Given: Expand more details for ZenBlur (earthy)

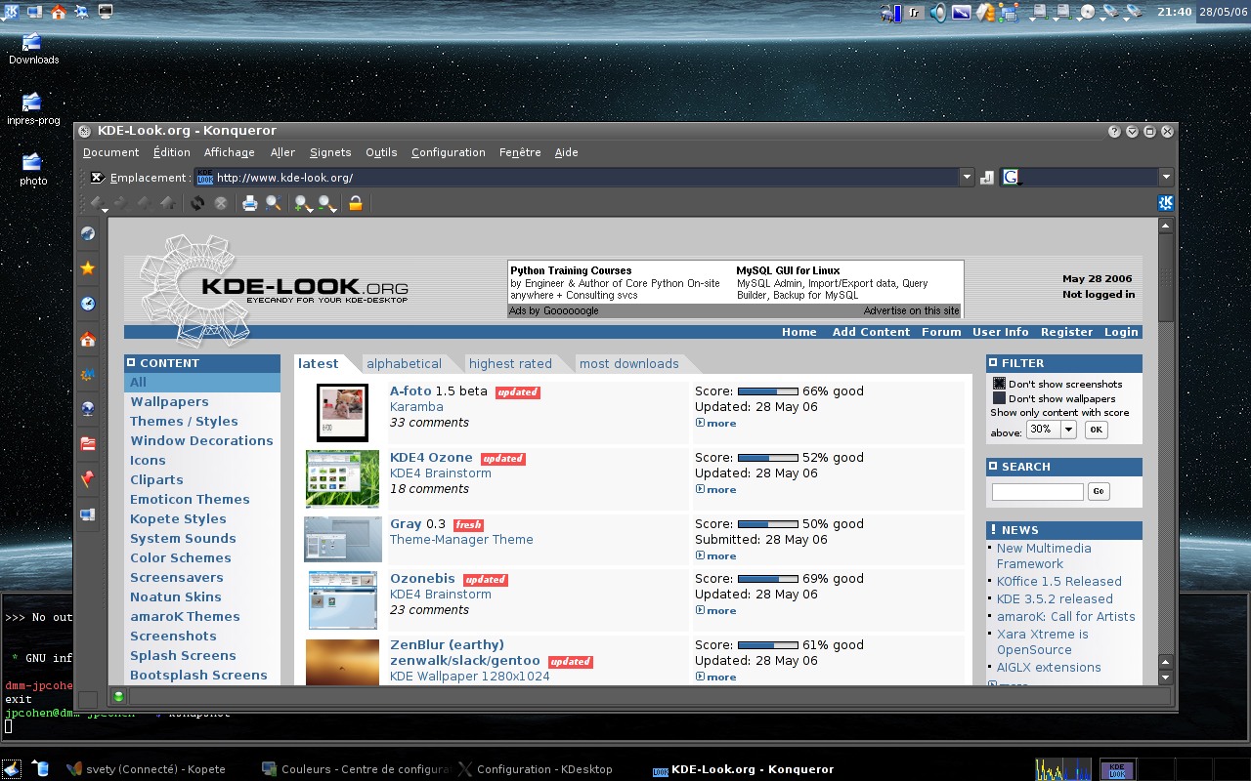Looking at the screenshot, I should [716, 677].
